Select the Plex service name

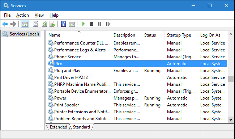(x=58, y=64)
